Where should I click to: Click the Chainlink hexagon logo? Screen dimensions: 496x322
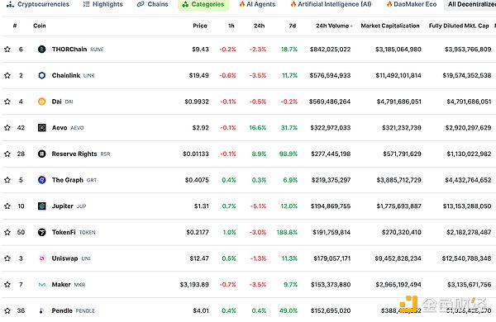[42, 75]
